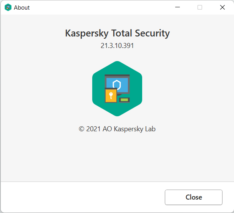Click the white shield outline on the monitor
234x213 pixels.
pyautogui.click(x=117, y=84)
